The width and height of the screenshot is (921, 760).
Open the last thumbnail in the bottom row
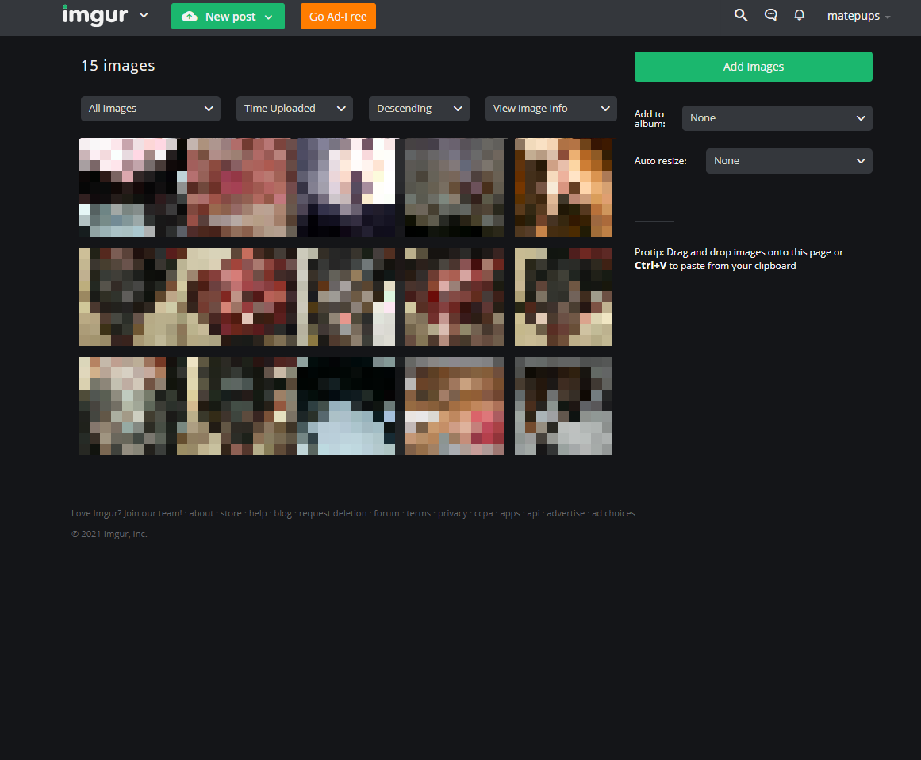pyautogui.click(x=563, y=406)
